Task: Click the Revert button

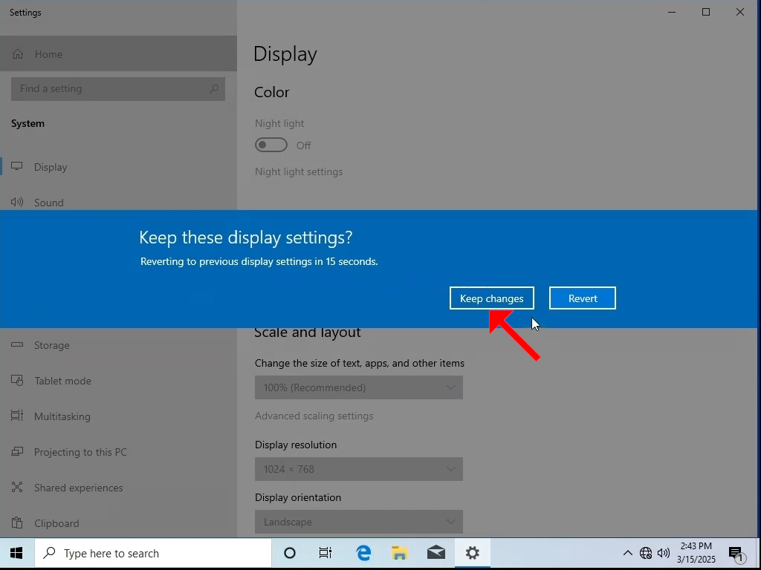Action: point(583,298)
